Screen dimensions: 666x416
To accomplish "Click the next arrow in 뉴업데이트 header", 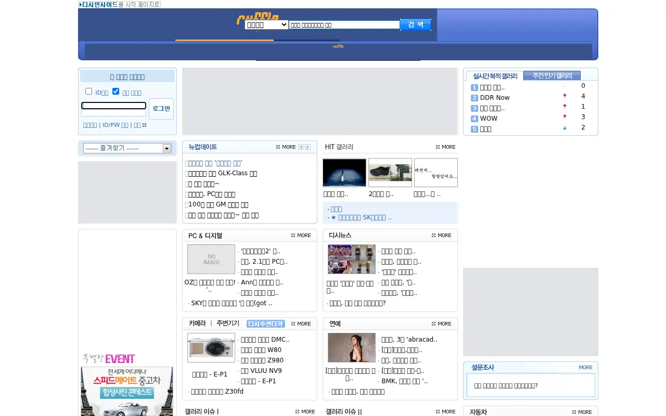I will pyautogui.click(x=308, y=147).
